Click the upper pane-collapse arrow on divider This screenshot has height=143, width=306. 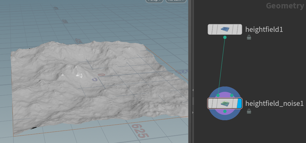pyautogui.click(x=193, y=90)
